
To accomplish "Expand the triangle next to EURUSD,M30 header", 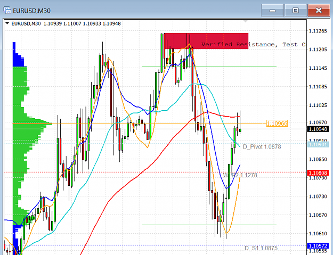I will point(7,23).
